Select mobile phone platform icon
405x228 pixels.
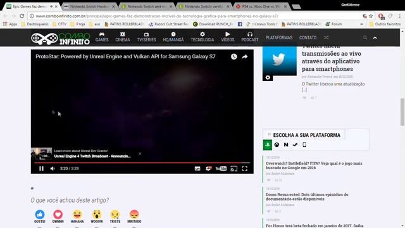304,145
